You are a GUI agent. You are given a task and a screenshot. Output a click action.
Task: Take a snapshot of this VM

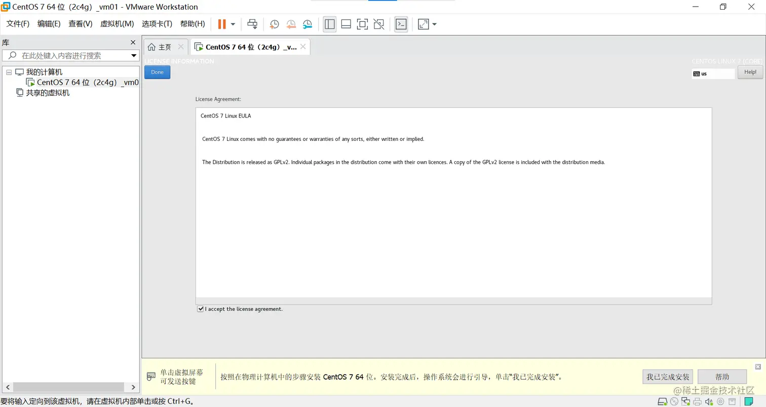(x=274, y=24)
